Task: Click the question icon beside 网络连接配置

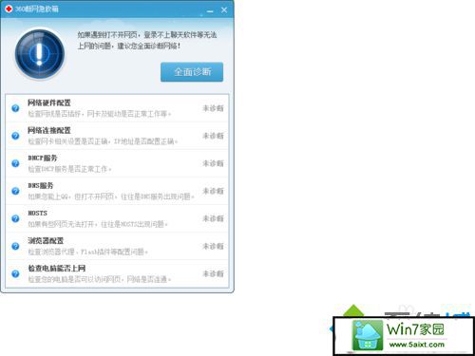Action: 15,136
